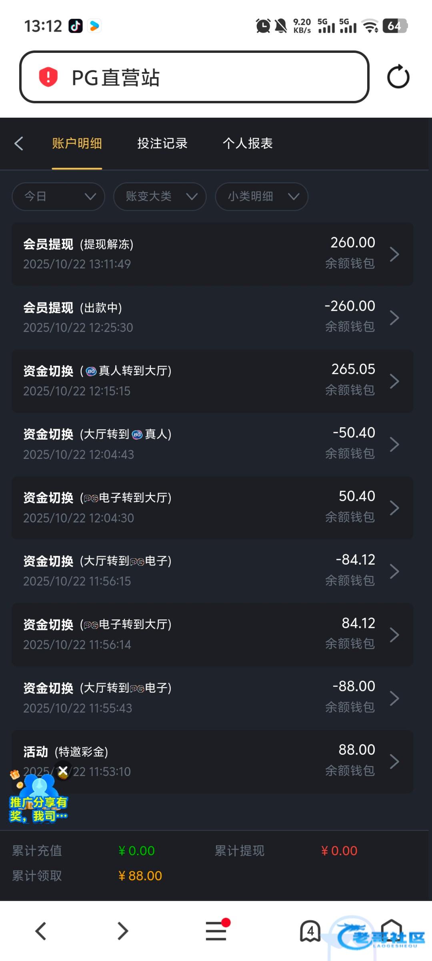Viewport: 432px width, 961px height.
Task: Open the 推广分享有奖 promotion banner
Action: 38,805
